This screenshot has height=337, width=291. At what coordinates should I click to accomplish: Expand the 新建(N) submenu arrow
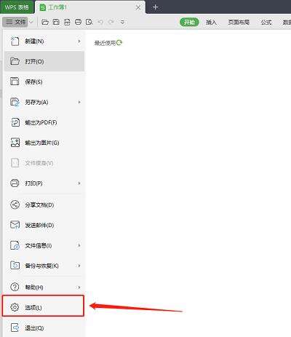click(79, 41)
